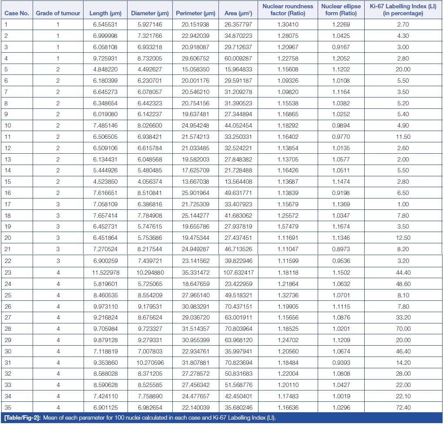The height and width of the screenshot is (424, 443).
Task: Select the Ki-67 value 70.00 in case 28
Action: 403,329
